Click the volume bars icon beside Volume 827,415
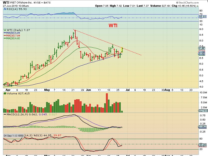The height and width of the screenshot is (156, 208). (5, 93)
